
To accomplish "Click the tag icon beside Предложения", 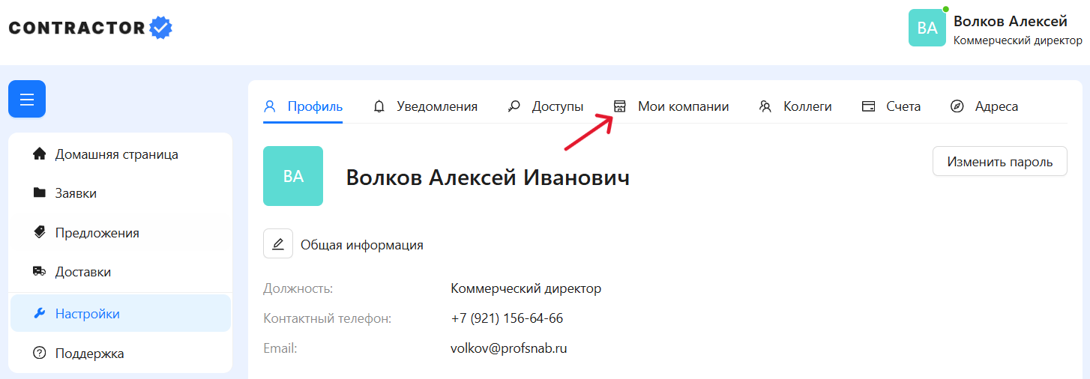I will pos(40,232).
